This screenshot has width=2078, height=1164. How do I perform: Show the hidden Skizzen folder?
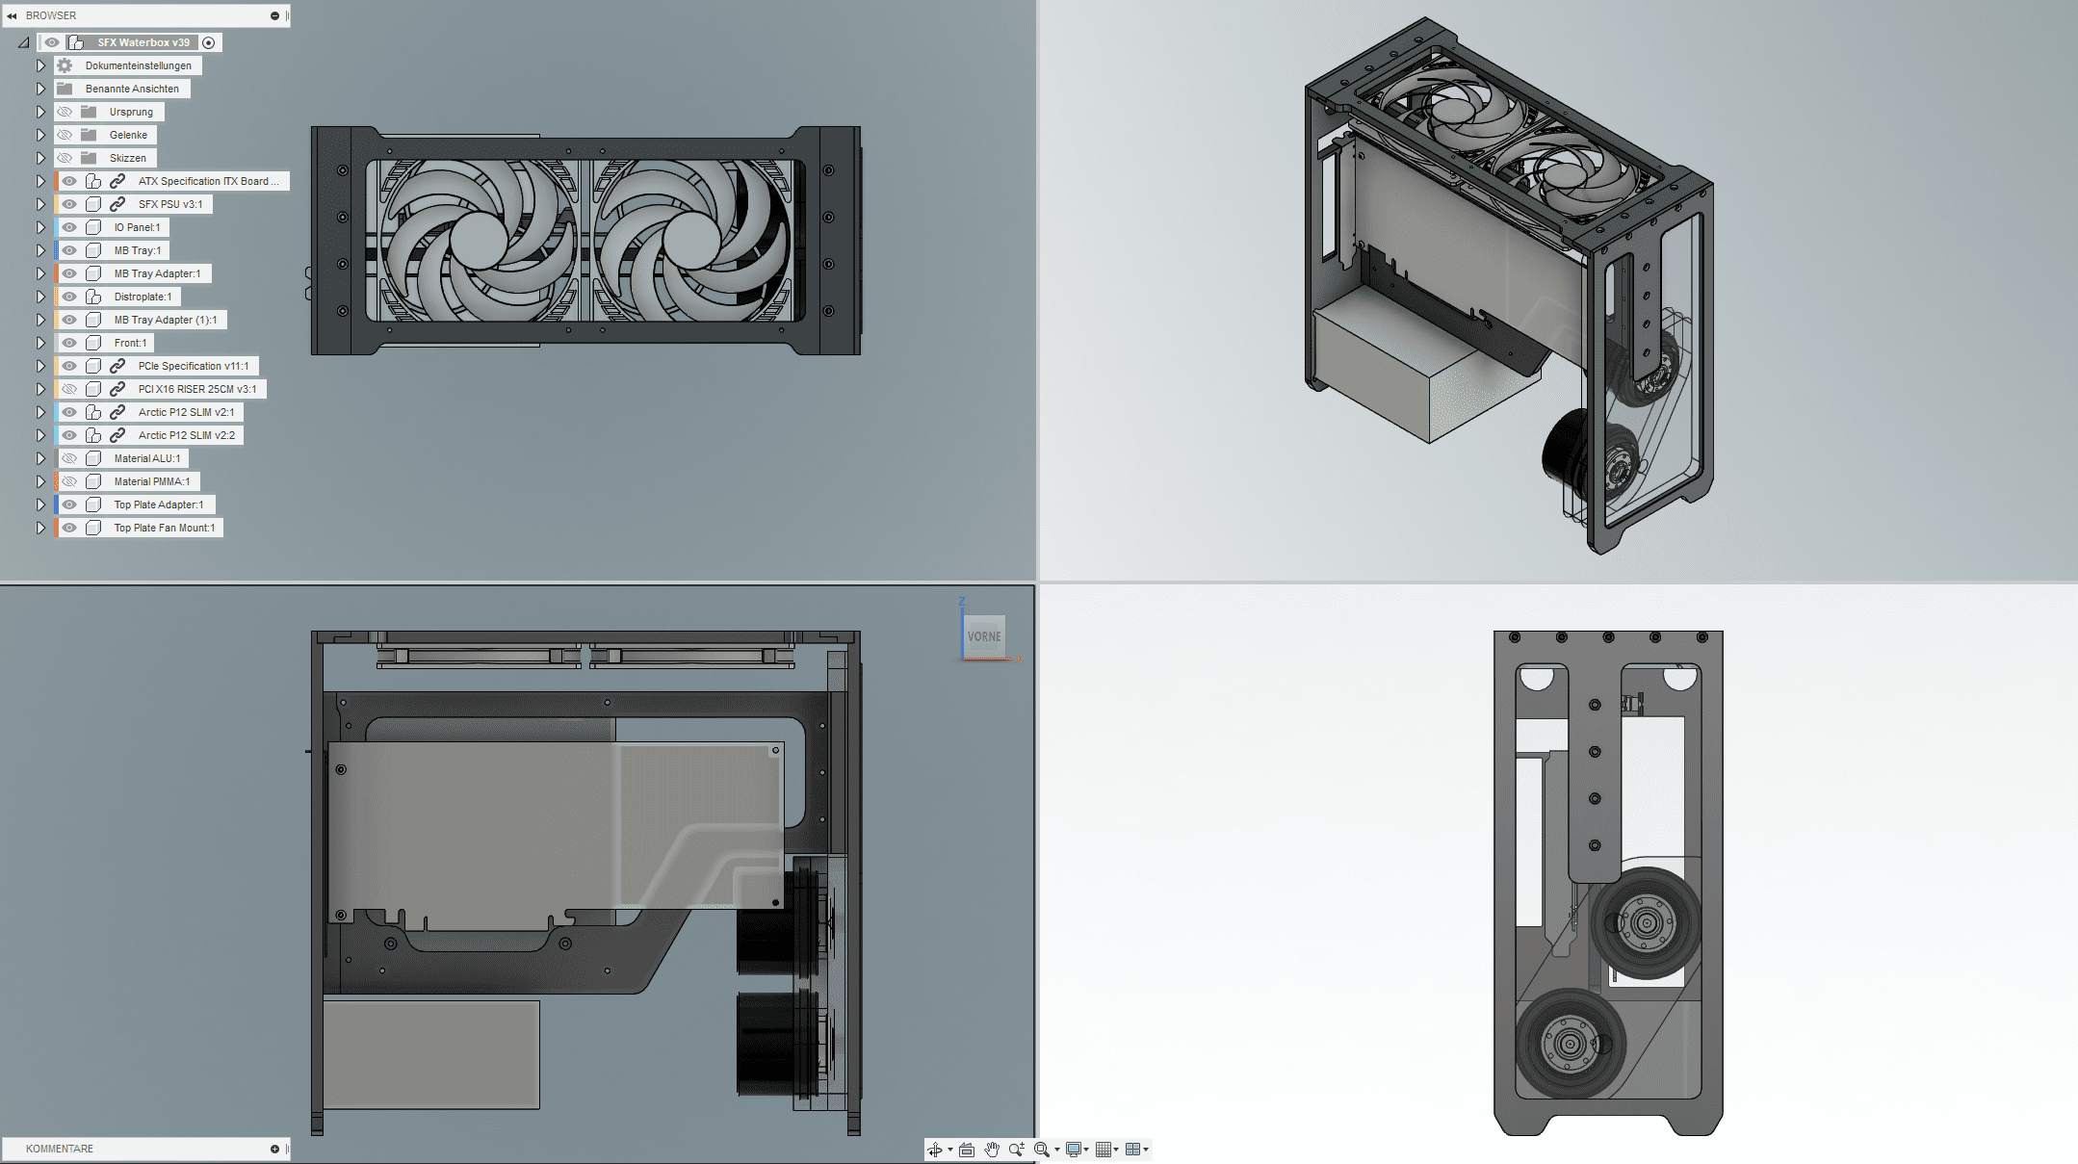tap(65, 158)
